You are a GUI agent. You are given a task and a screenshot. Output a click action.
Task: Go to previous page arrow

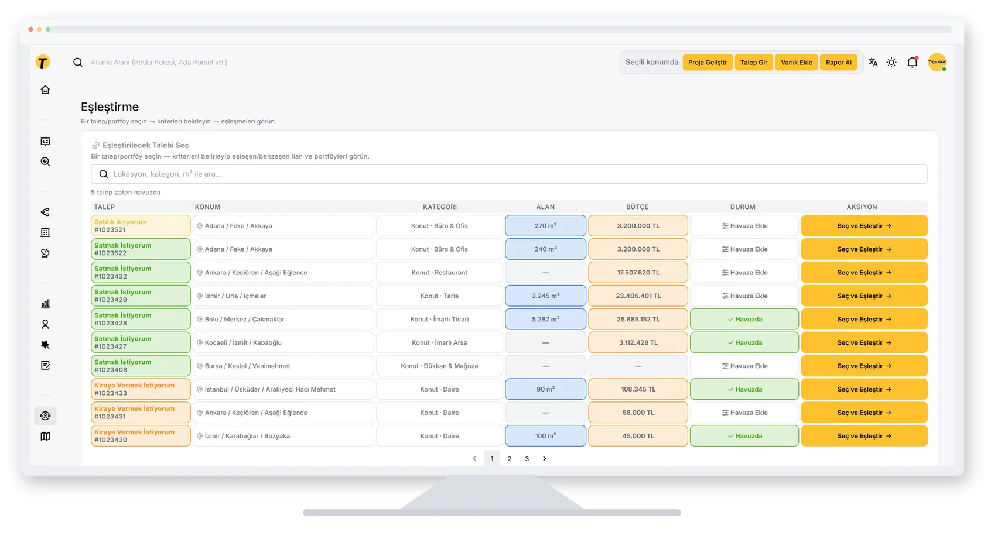(474, 459)
